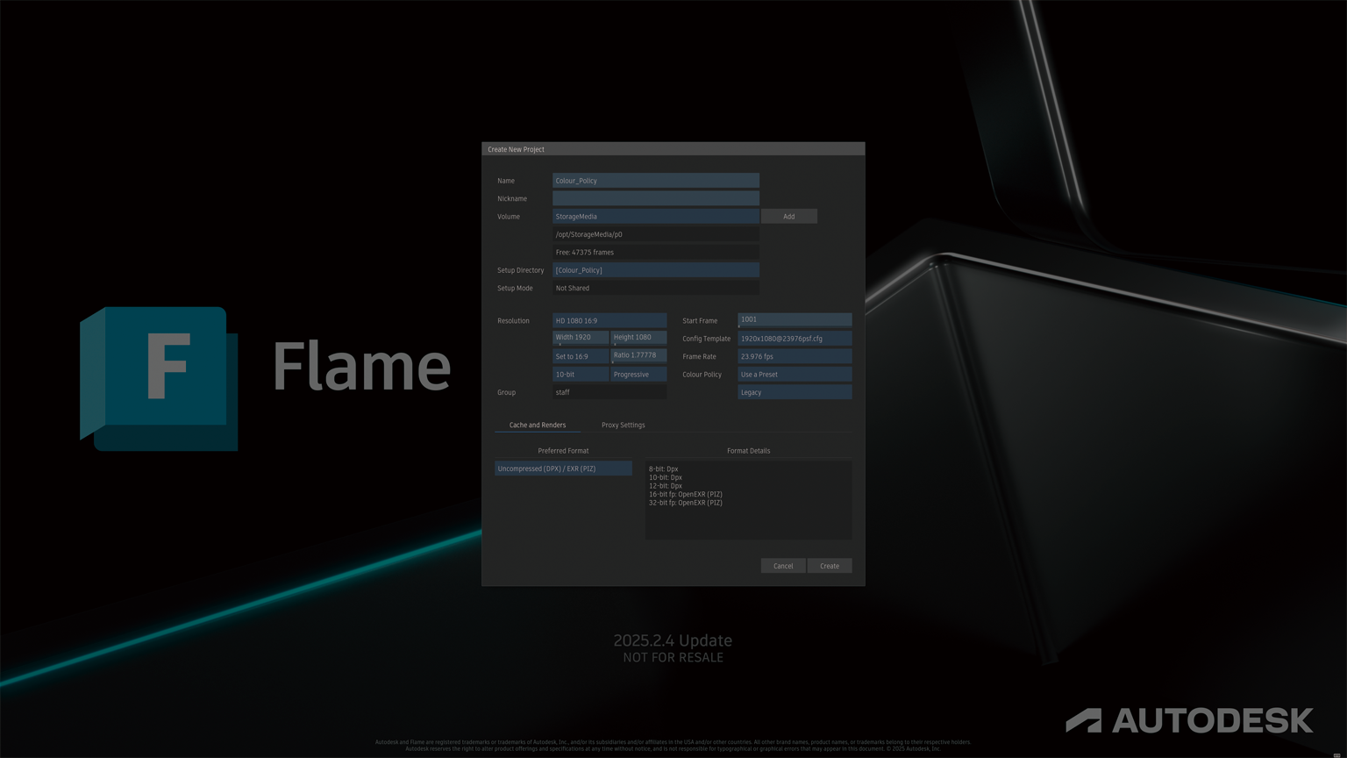Click the 32-bit fp: OpenEXR (PIZ) line
1347x758 pixels.
pyautogui.click(x=686, y=503)
